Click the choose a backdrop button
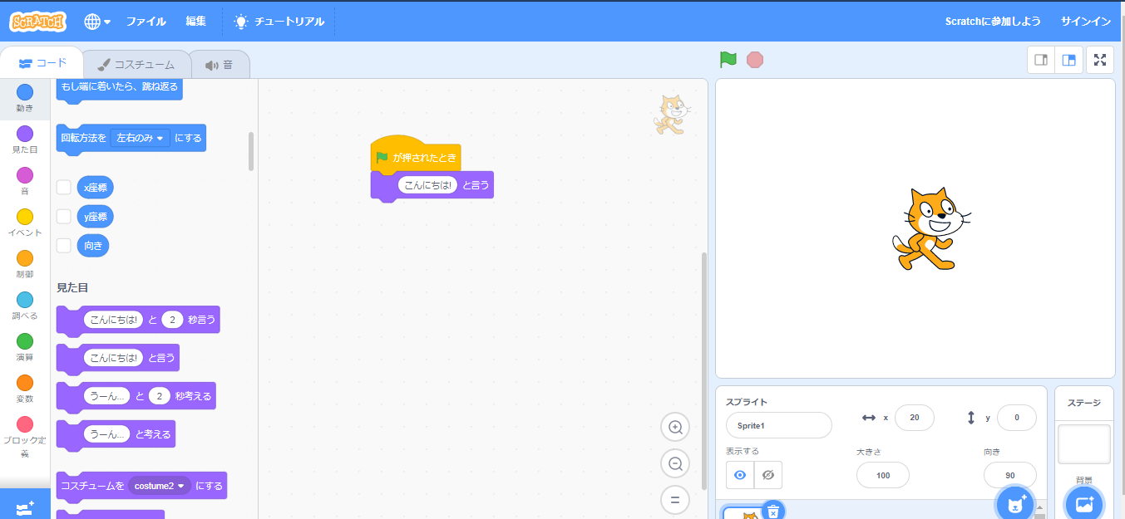The width and height of the screenshot is (1125, 519). coord(1084,504)
